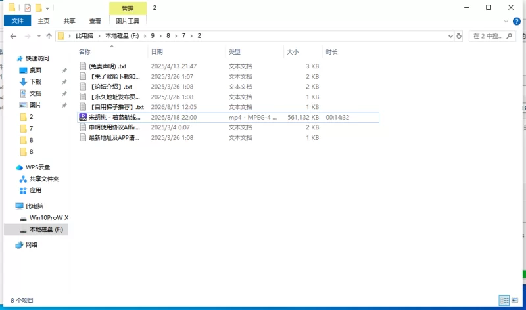Click the 561,132 KB size cell
This screenshot has height=310, width=526.
pos(303,118)
